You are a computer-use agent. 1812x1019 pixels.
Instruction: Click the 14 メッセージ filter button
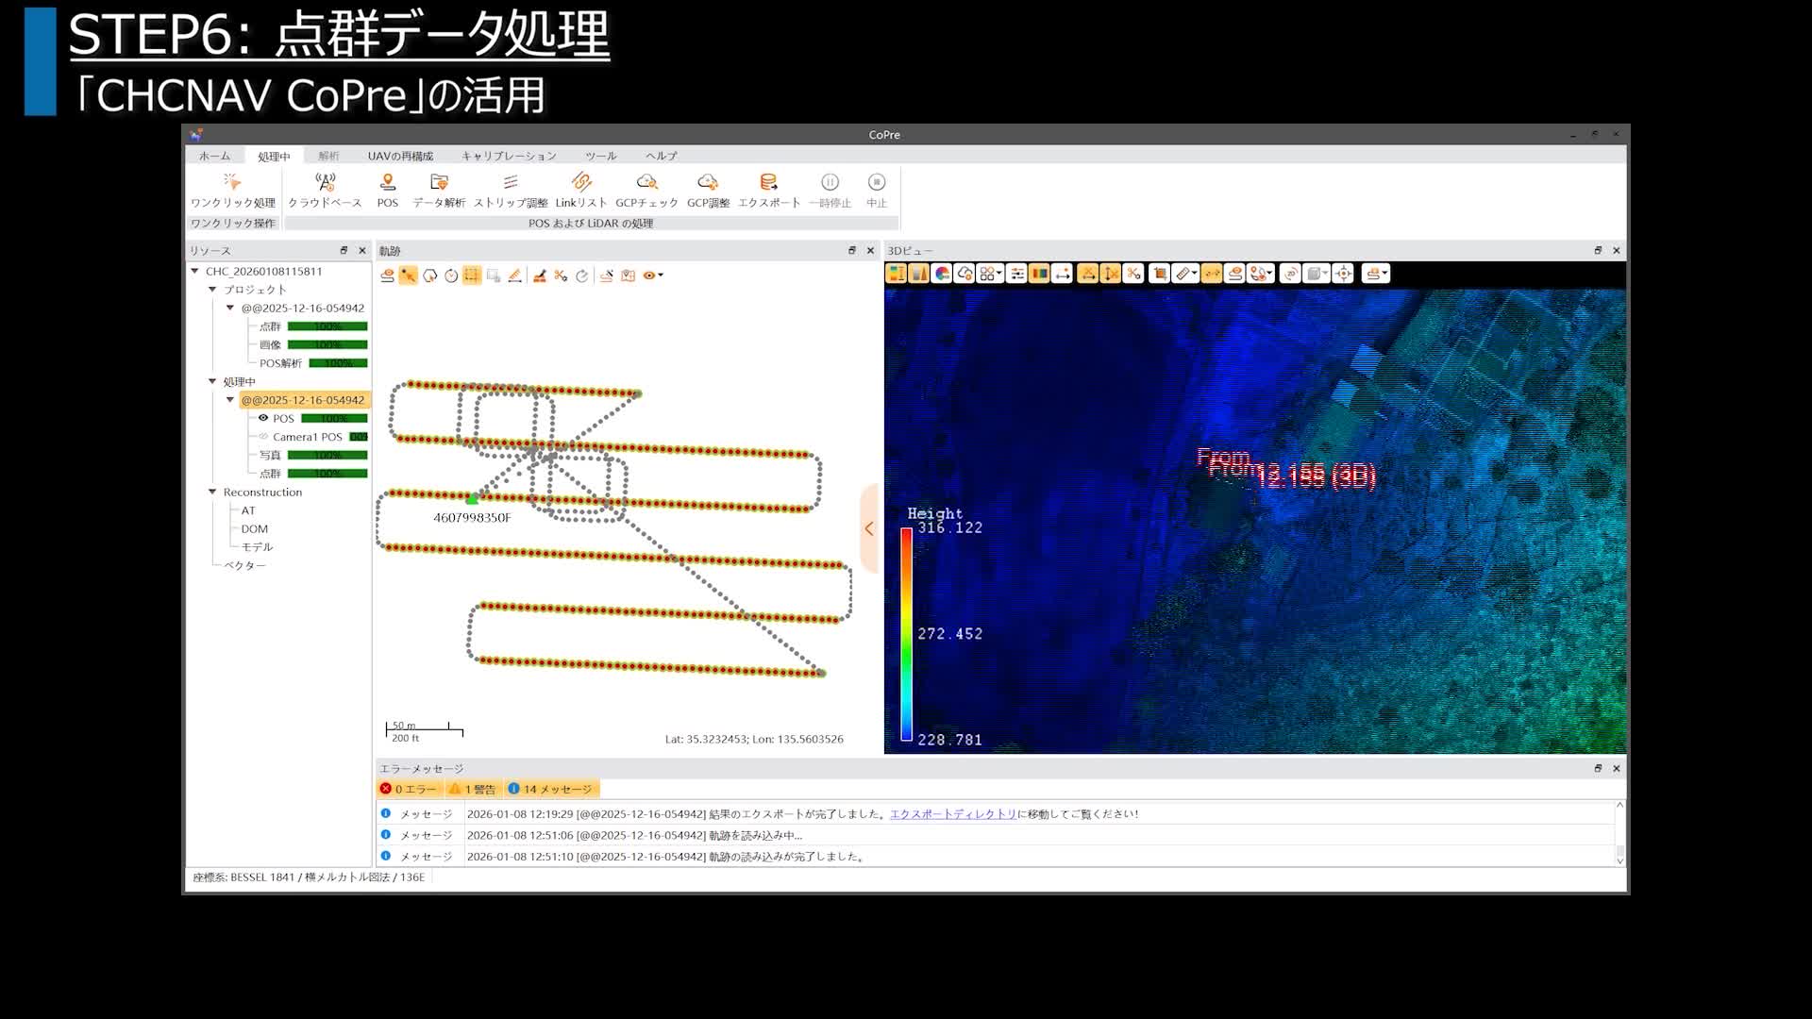(x=550, y=789)
